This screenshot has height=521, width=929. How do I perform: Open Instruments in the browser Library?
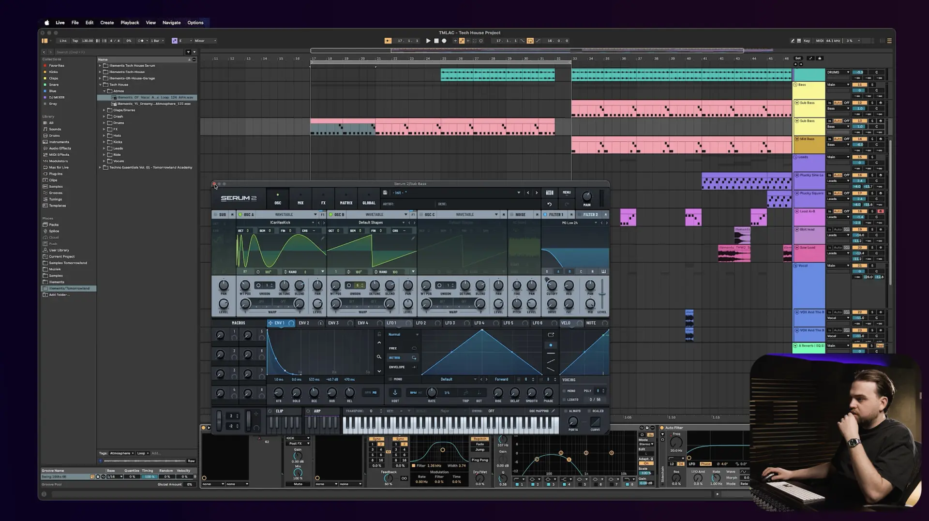click(x=59, y=142)
